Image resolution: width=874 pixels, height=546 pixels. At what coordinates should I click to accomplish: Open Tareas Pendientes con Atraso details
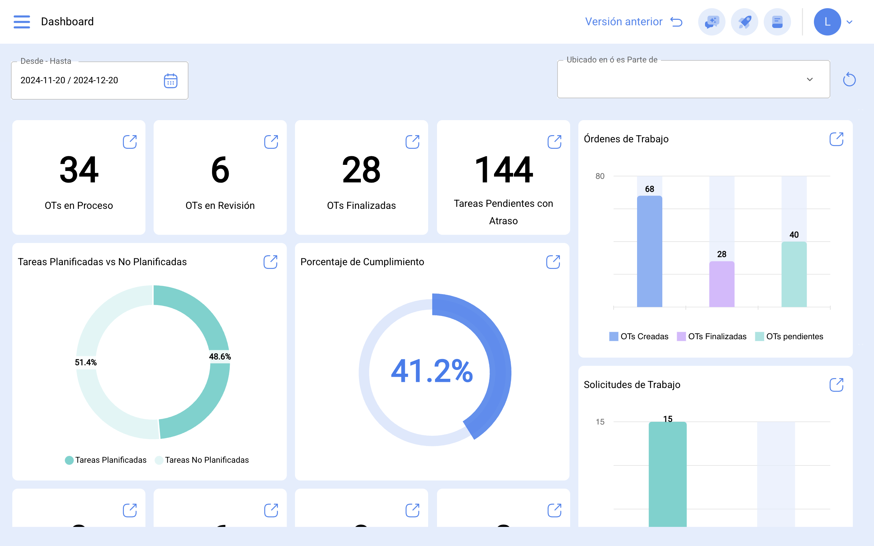pos(554,142)
